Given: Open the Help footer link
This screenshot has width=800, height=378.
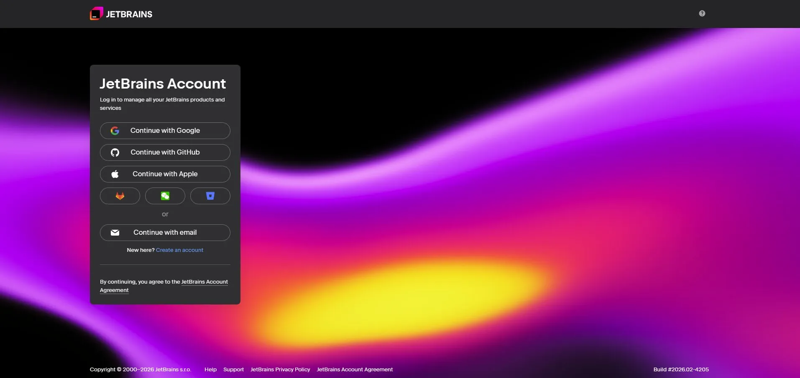Looking at the screenshot, I should (211, 370).
